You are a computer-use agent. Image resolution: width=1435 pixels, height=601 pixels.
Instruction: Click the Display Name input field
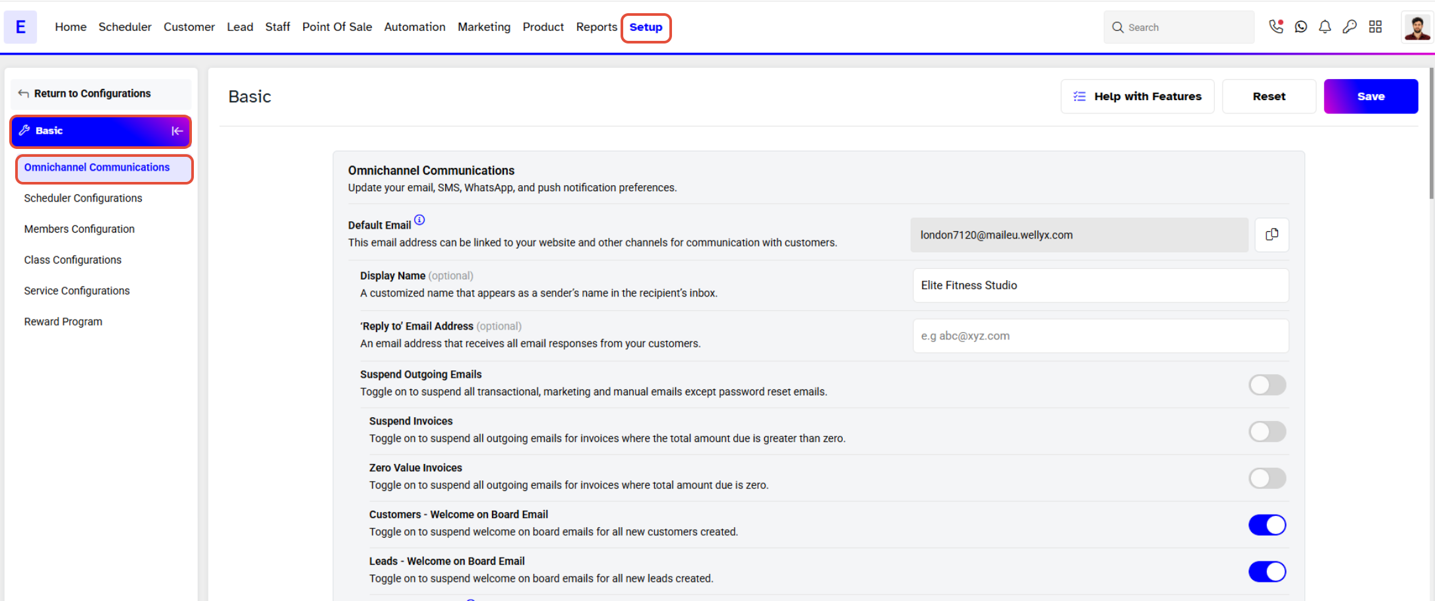(x=1101, y=285)
